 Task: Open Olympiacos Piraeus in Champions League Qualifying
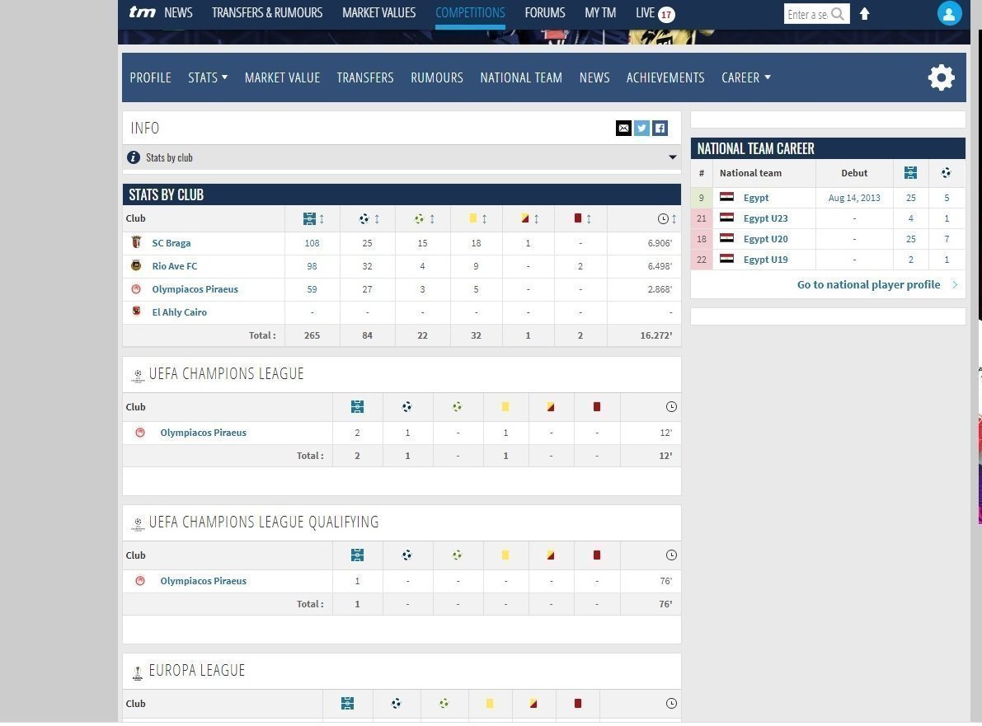(x=203, y=581)
